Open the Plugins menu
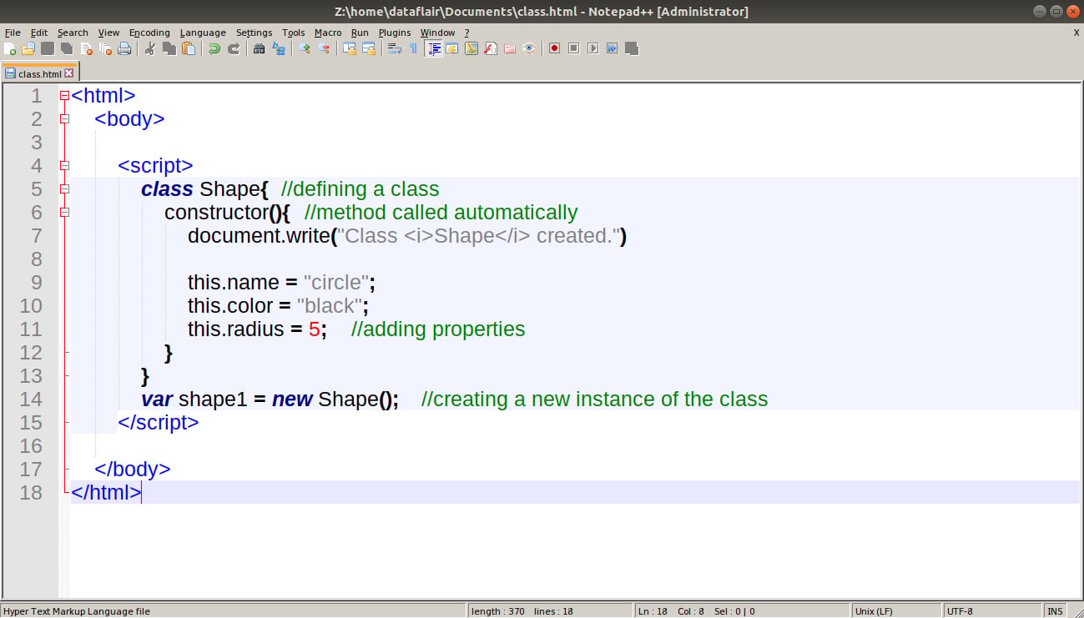The width and height of the screenshot is (1084, 618). tap(395, 33)
